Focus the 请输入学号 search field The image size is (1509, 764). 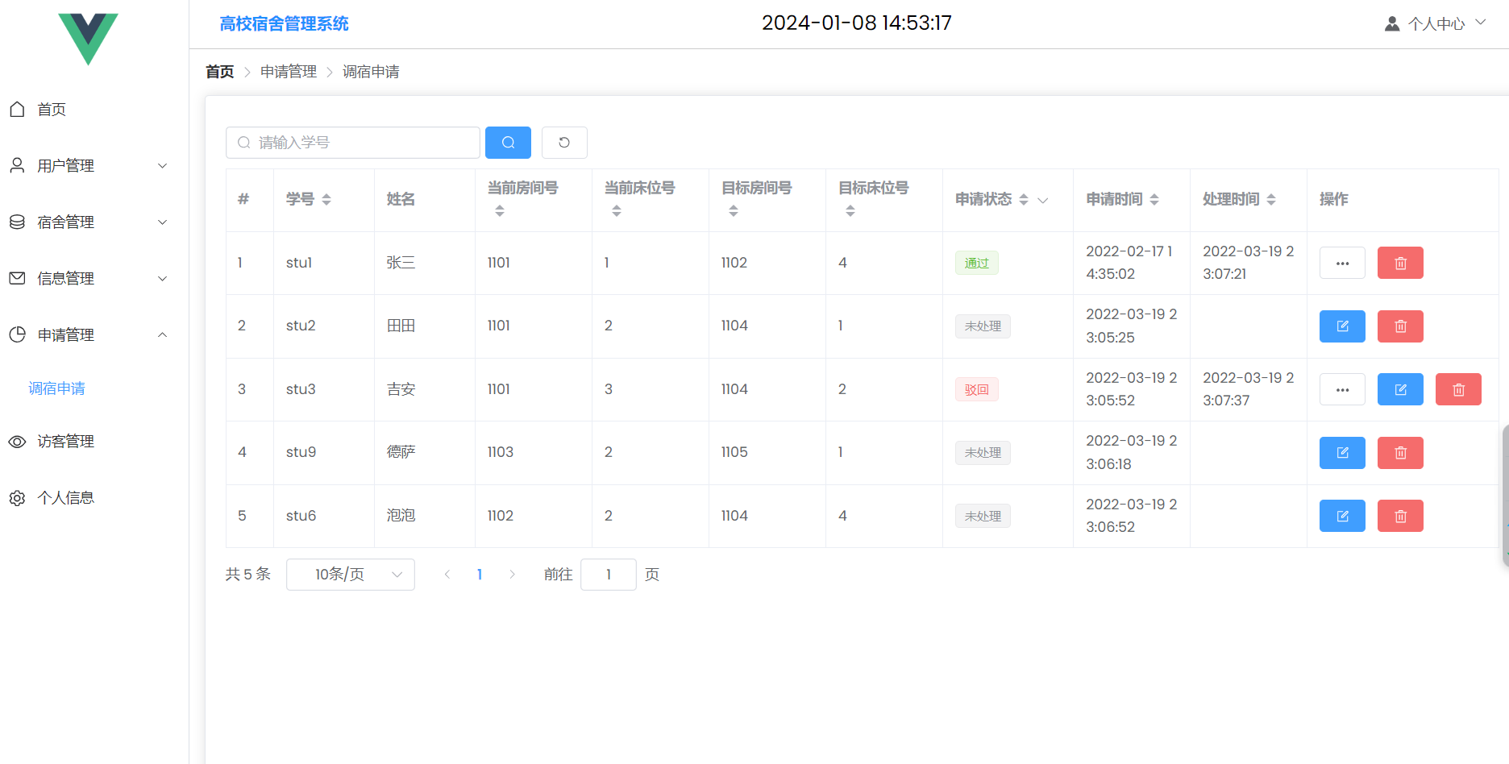coord(353,143)
